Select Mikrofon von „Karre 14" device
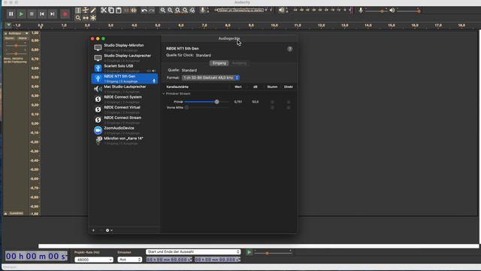The height and width of the screenshot is (271, 481). point(125,141)
